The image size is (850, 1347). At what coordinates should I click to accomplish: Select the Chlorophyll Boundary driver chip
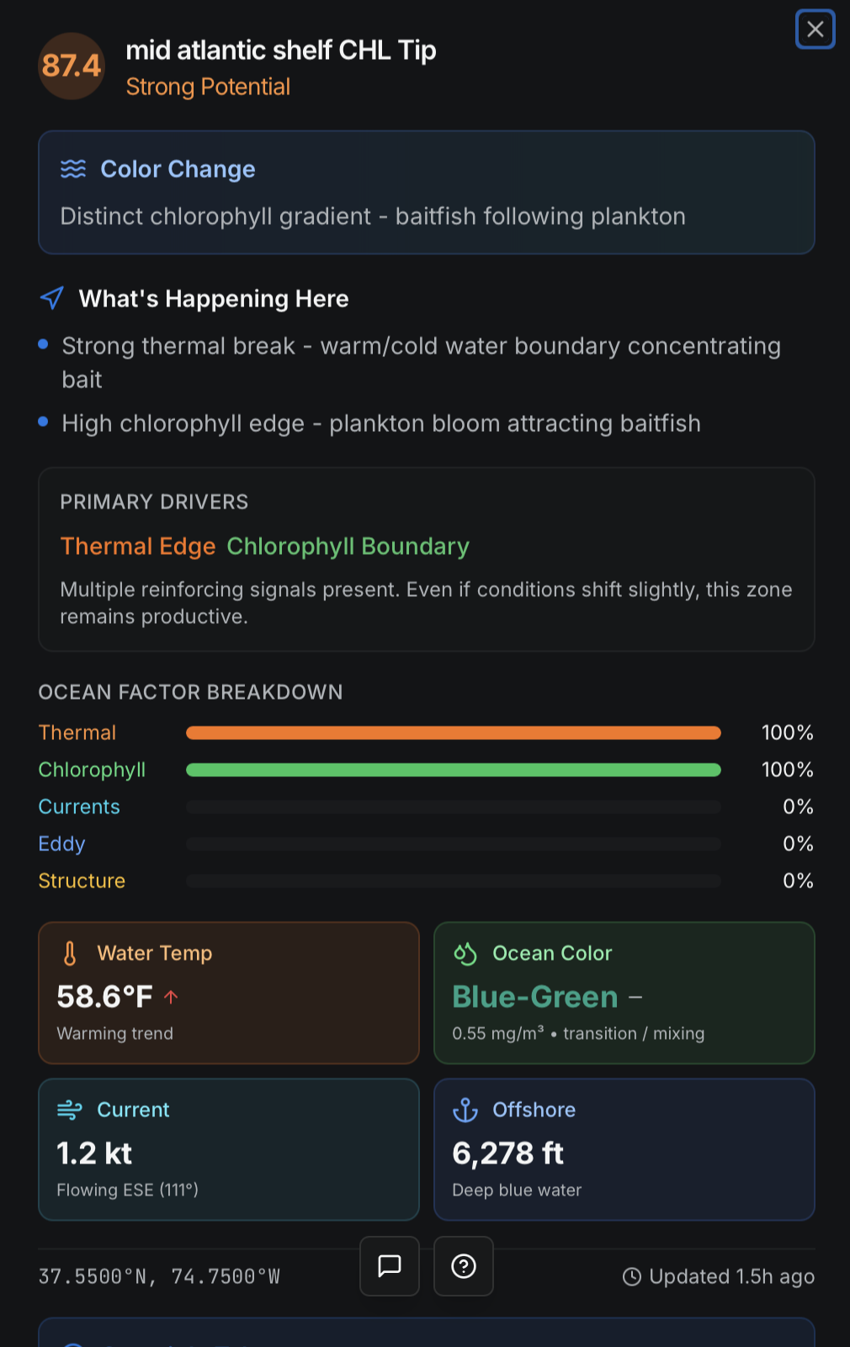click(348, 546)
